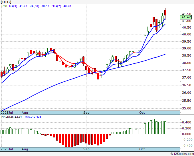
Task: Click the MACD:0.435 value label
Action: [x=33, y=117]
